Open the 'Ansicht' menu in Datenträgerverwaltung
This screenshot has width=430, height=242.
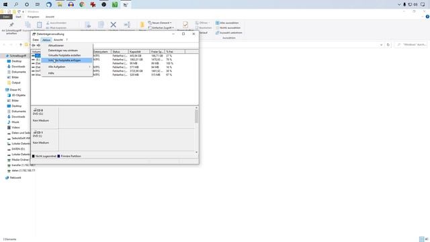58,40
